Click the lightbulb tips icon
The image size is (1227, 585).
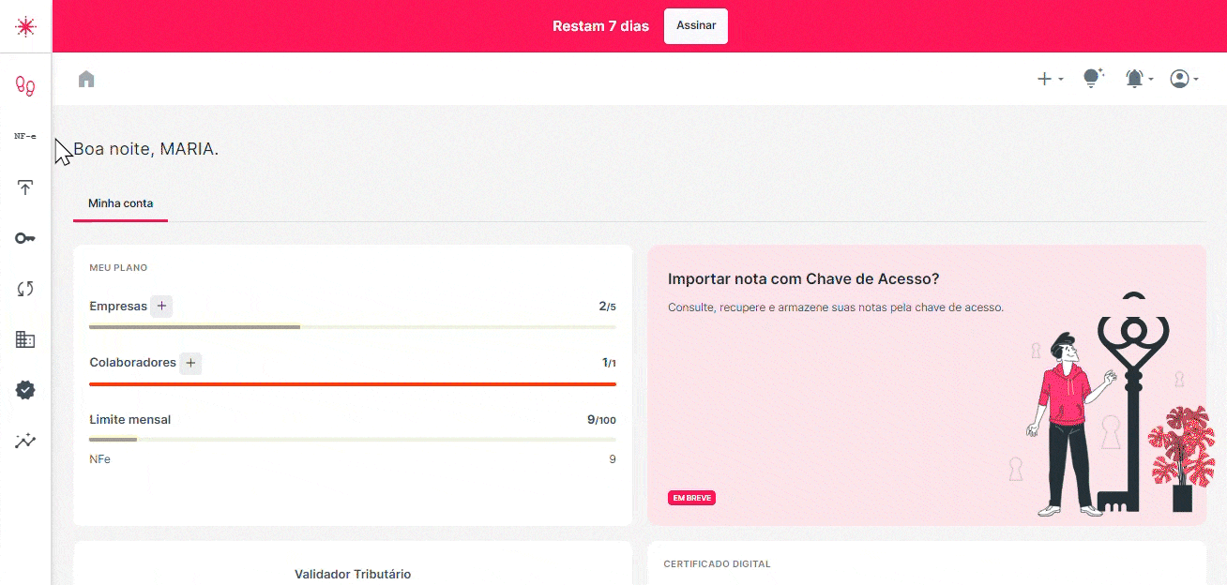click(1093, 79)
